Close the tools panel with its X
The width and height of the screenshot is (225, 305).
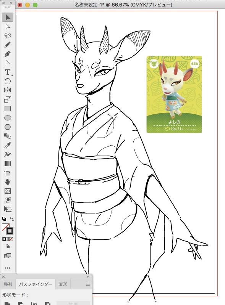pyautogui.click(x=3, y=3)
